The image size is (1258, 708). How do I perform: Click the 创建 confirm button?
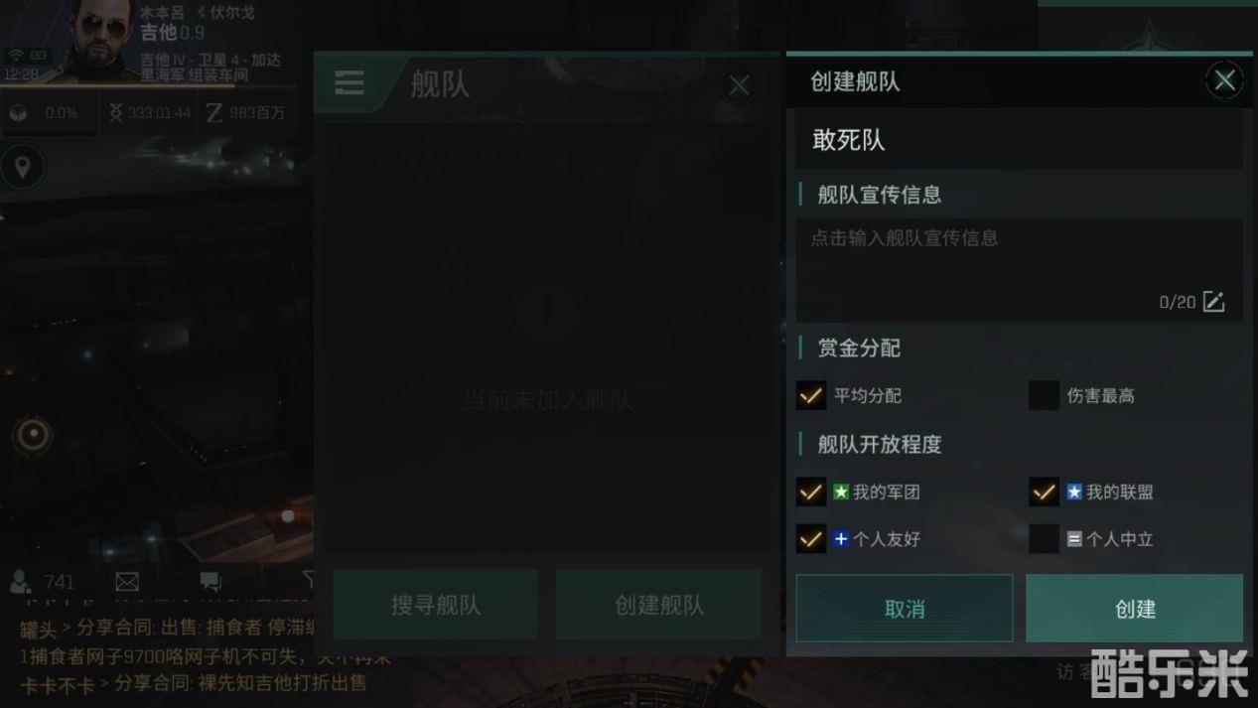click(1134, 609)
